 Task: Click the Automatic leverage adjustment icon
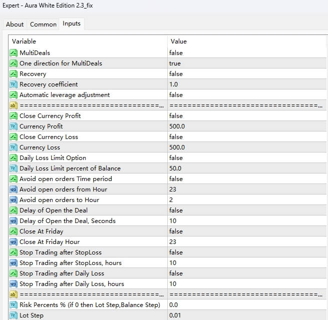(14, 95)
